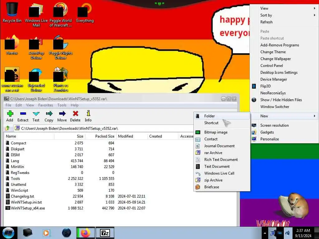Expand the View submenu
The image size is (319, 239).
284,8
